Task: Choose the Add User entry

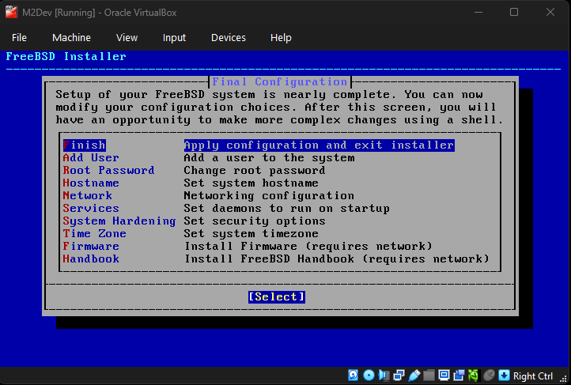Action: click(x=90, y=158)
